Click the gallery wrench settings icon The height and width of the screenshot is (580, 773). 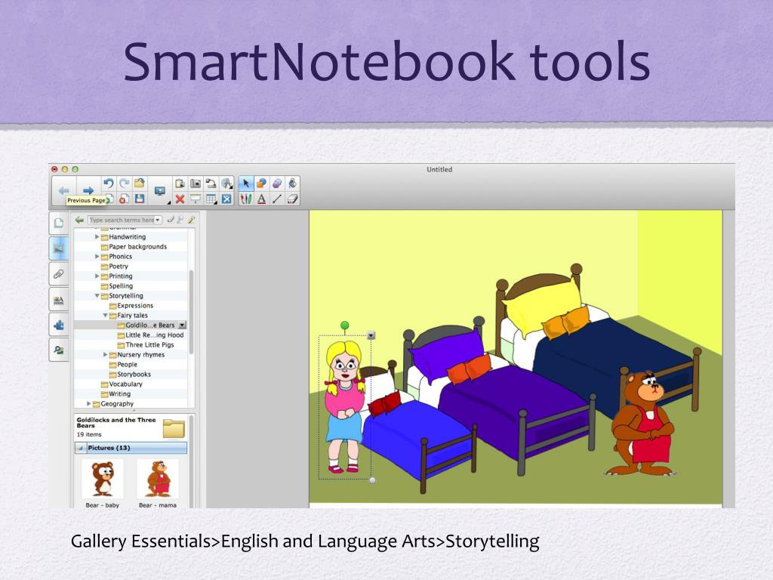(191, 220)
